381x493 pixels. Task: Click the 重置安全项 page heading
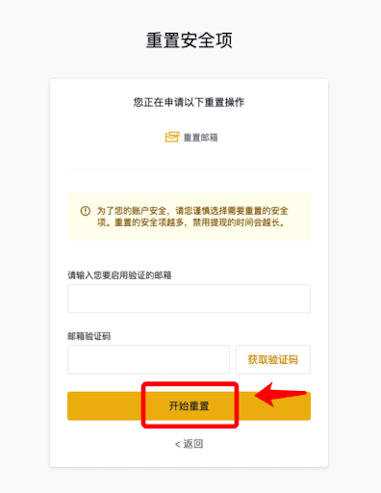click(190, 40)
